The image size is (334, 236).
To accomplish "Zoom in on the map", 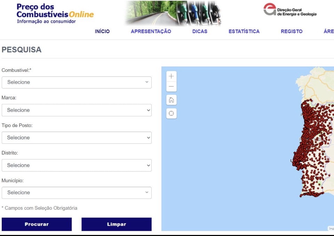I will [x=171, y=76].
